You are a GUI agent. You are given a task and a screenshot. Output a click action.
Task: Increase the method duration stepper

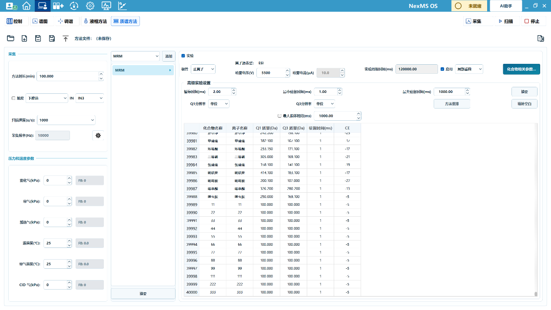click(101, 74)
